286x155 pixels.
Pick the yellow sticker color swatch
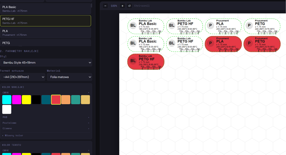(26, 100)
